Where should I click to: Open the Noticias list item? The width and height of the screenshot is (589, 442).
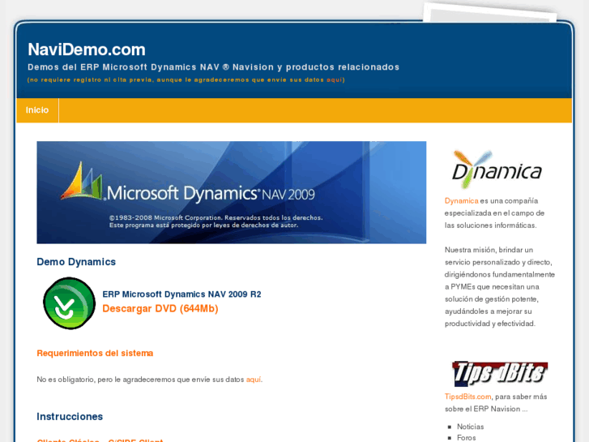pyautogui.click(x=470, y=427)
